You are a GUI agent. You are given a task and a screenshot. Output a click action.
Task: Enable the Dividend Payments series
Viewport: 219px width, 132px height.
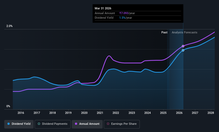(53, 124)
